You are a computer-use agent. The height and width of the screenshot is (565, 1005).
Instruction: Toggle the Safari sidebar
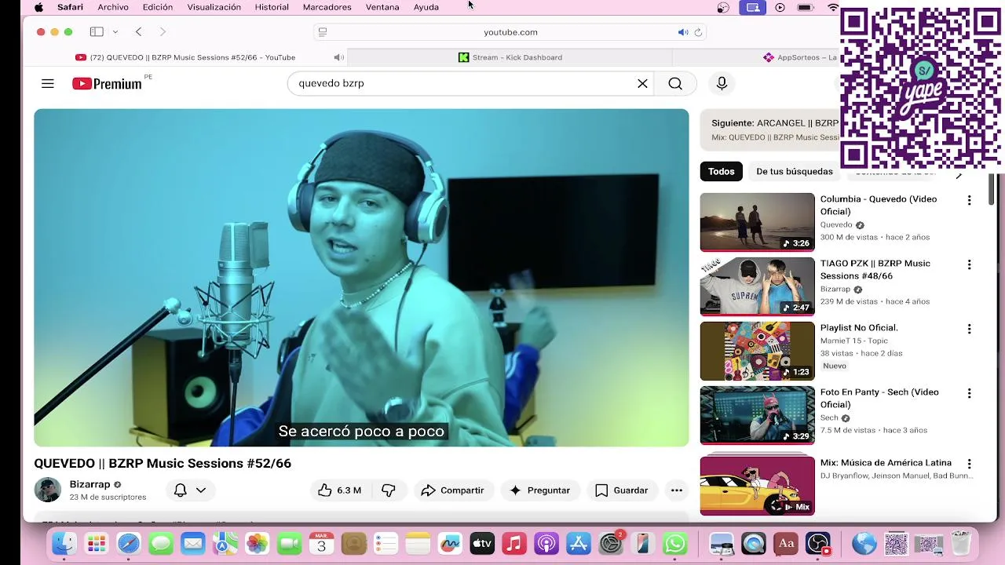[x=97, y=31]
